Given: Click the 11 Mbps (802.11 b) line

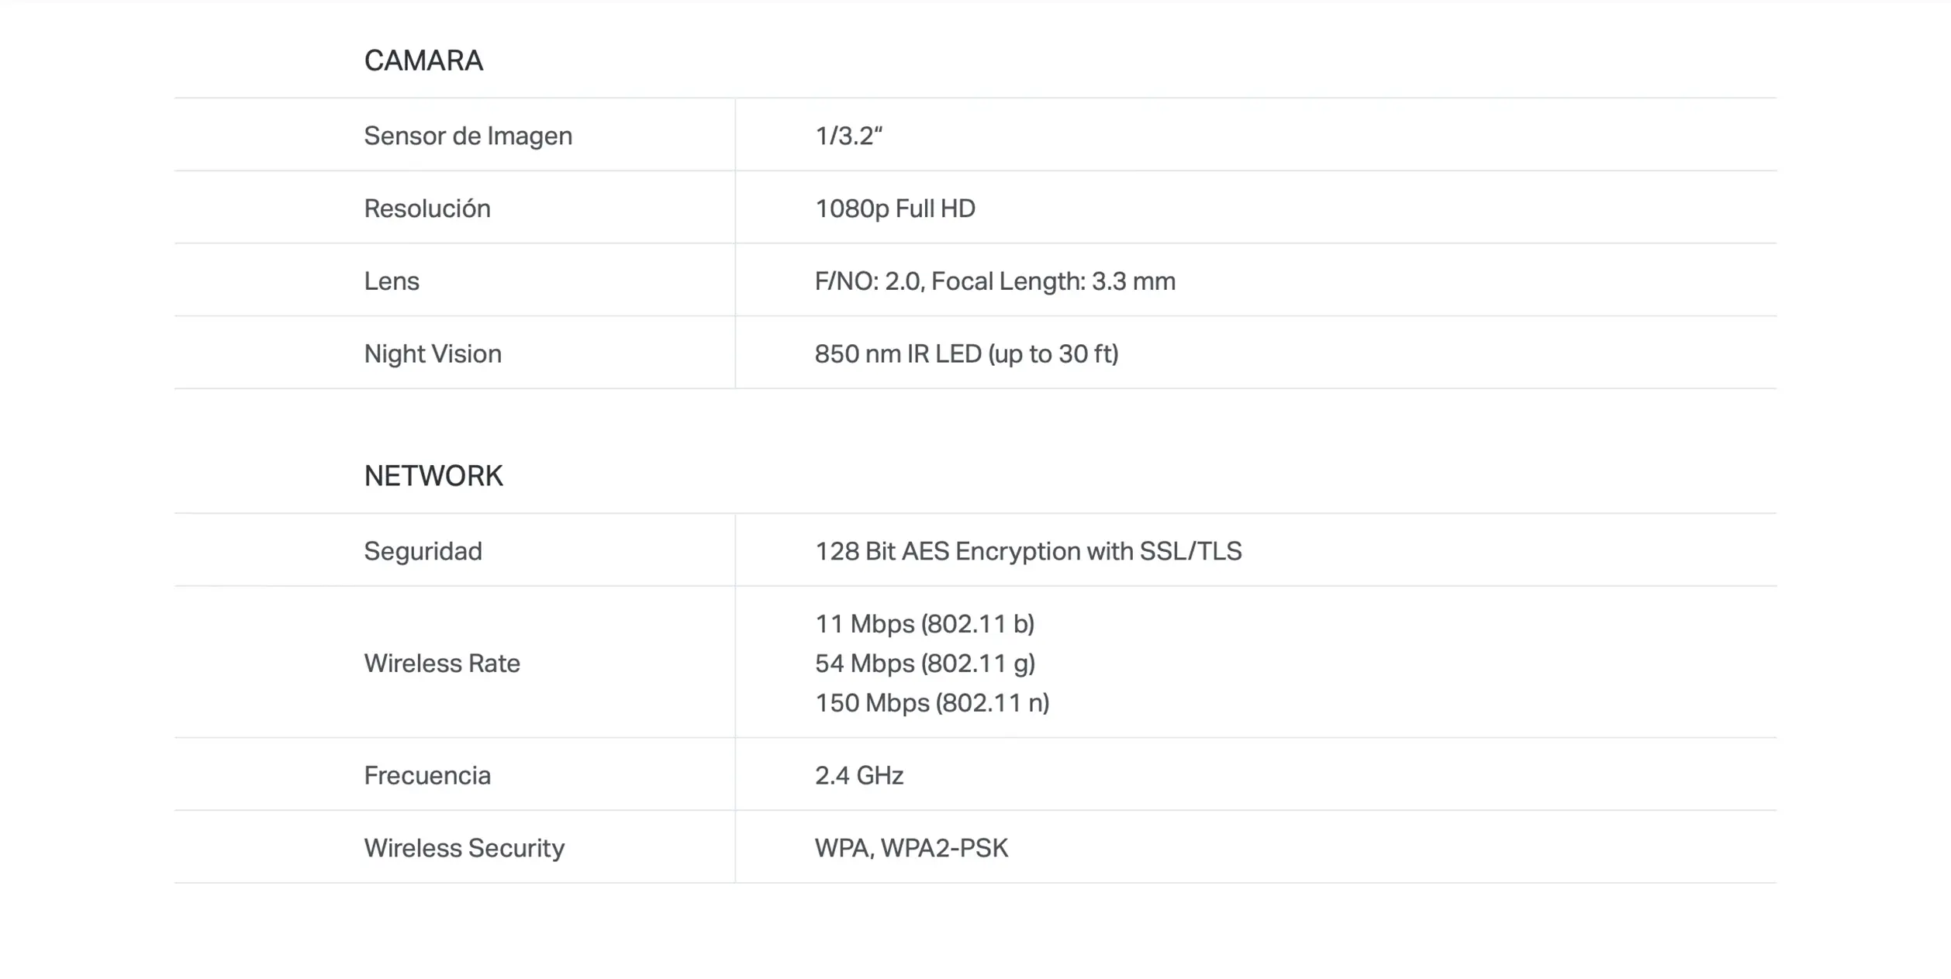Looking at the screenshot, I should 924,623.
